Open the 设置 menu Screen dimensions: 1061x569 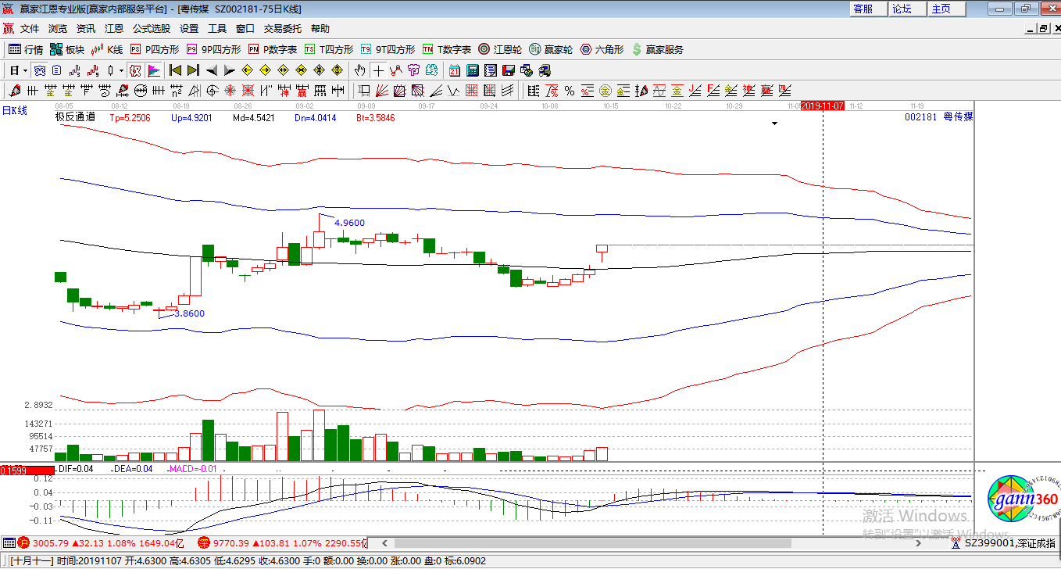click(x=189, y=28)
